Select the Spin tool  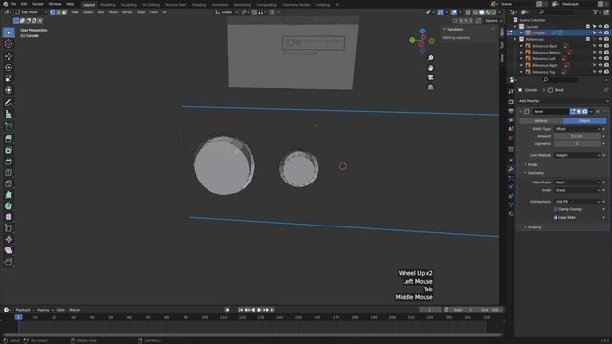click(9, 206)
